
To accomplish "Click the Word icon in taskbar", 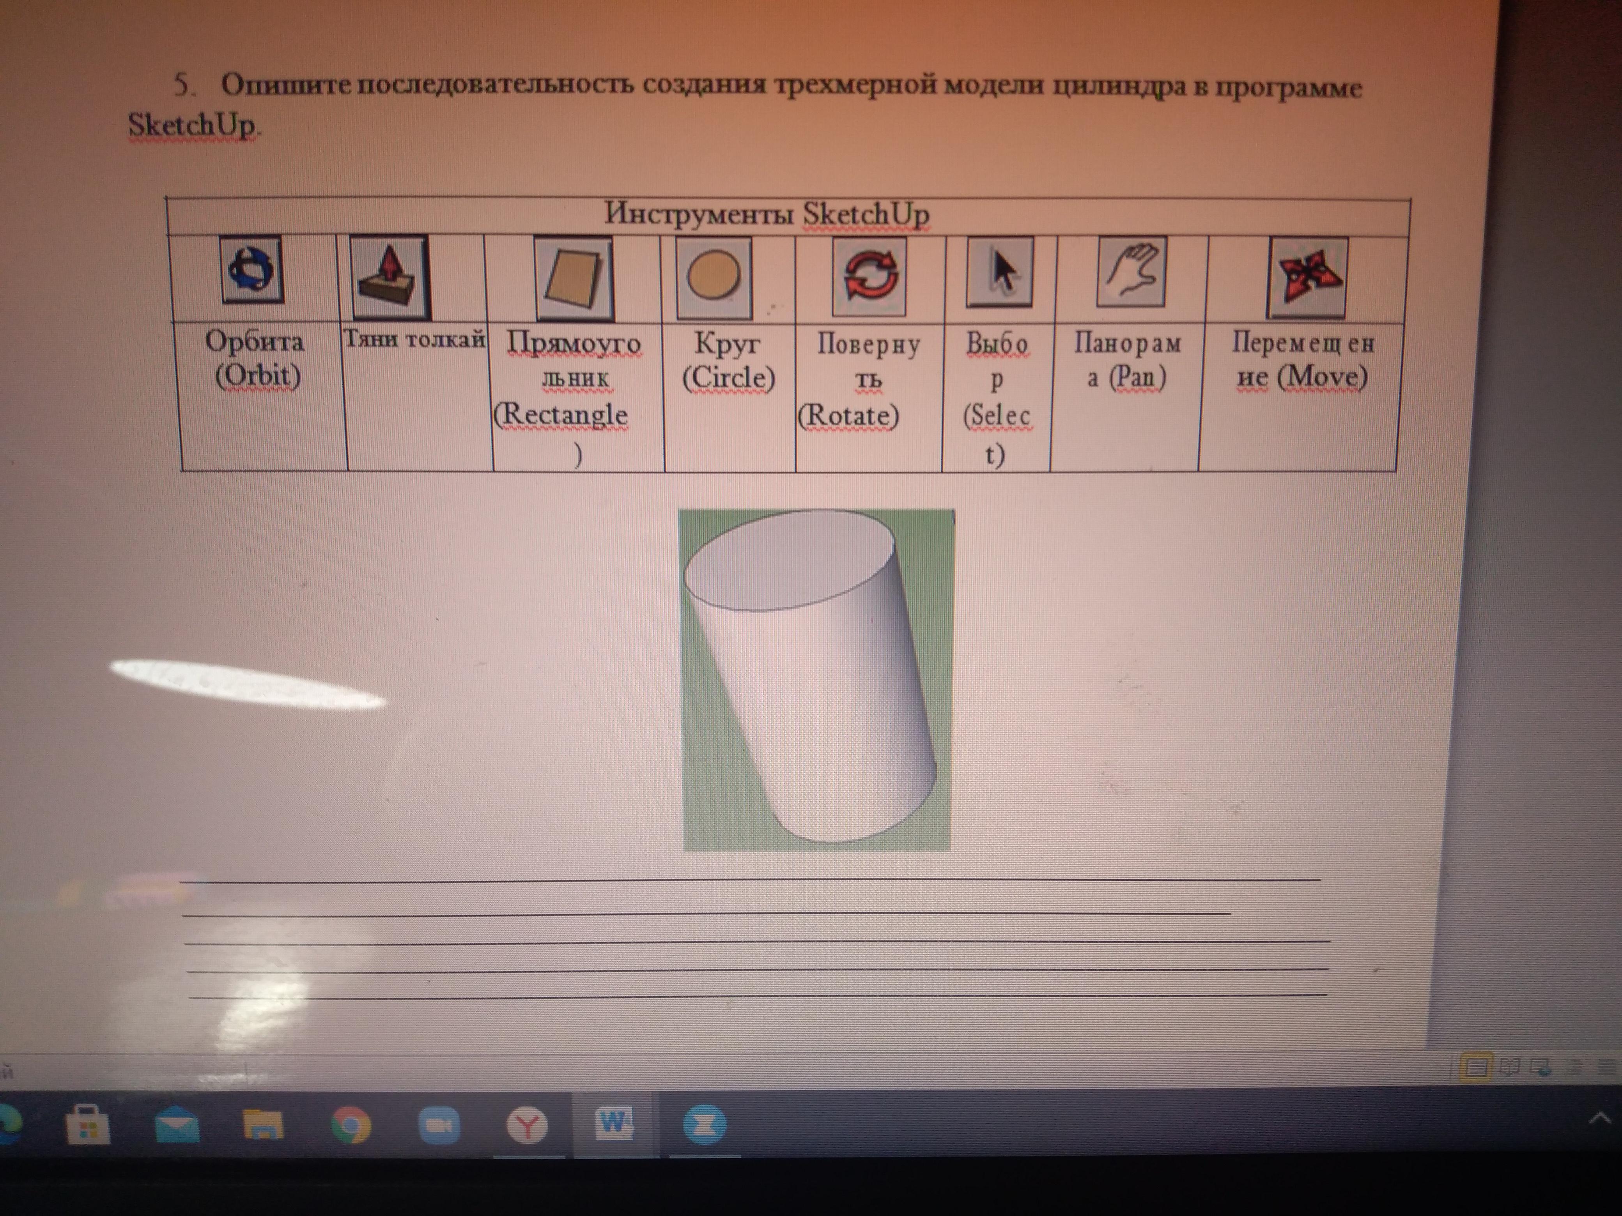I will tap(614, 1124).
